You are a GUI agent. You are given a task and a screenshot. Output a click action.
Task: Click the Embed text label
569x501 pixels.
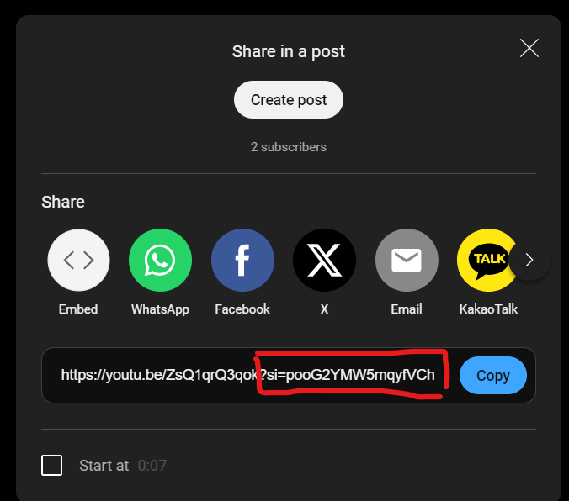tap(78, 309)
